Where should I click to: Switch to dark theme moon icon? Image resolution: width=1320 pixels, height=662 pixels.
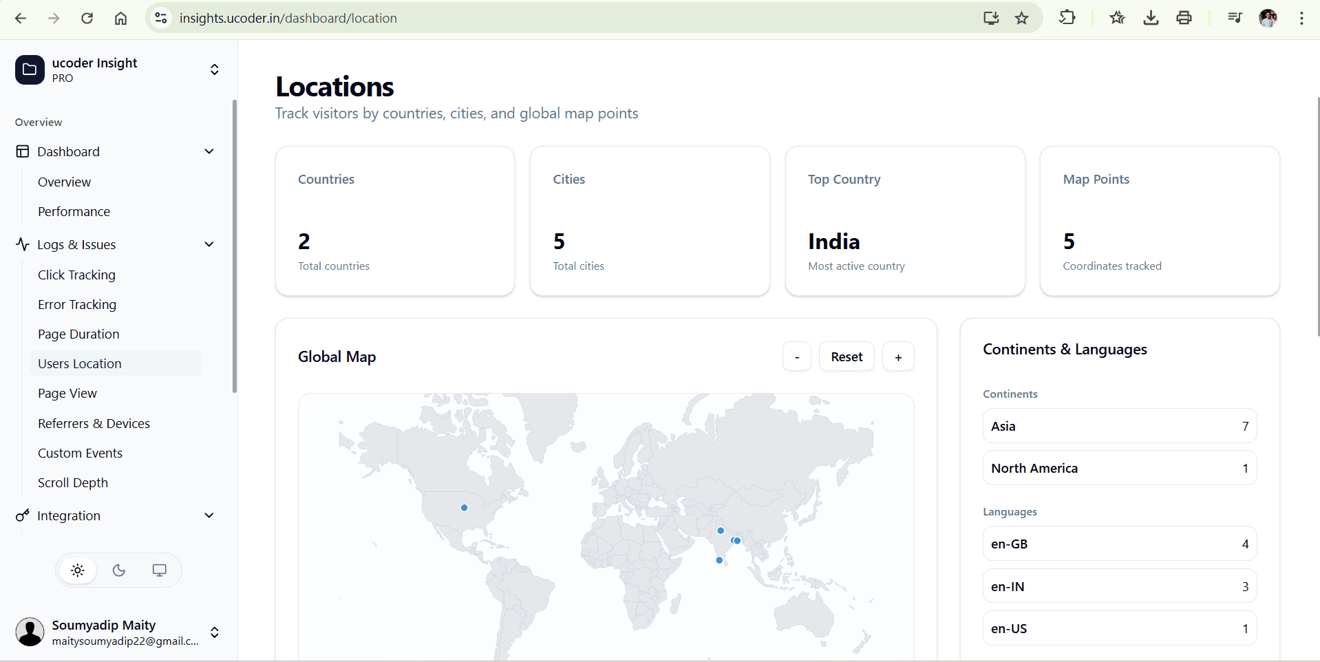pyautogui.click(x=118, y=570)
